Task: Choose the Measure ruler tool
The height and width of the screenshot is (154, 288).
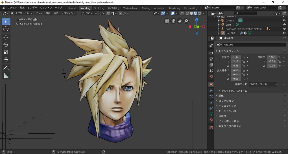Action: tap(6, 75)
